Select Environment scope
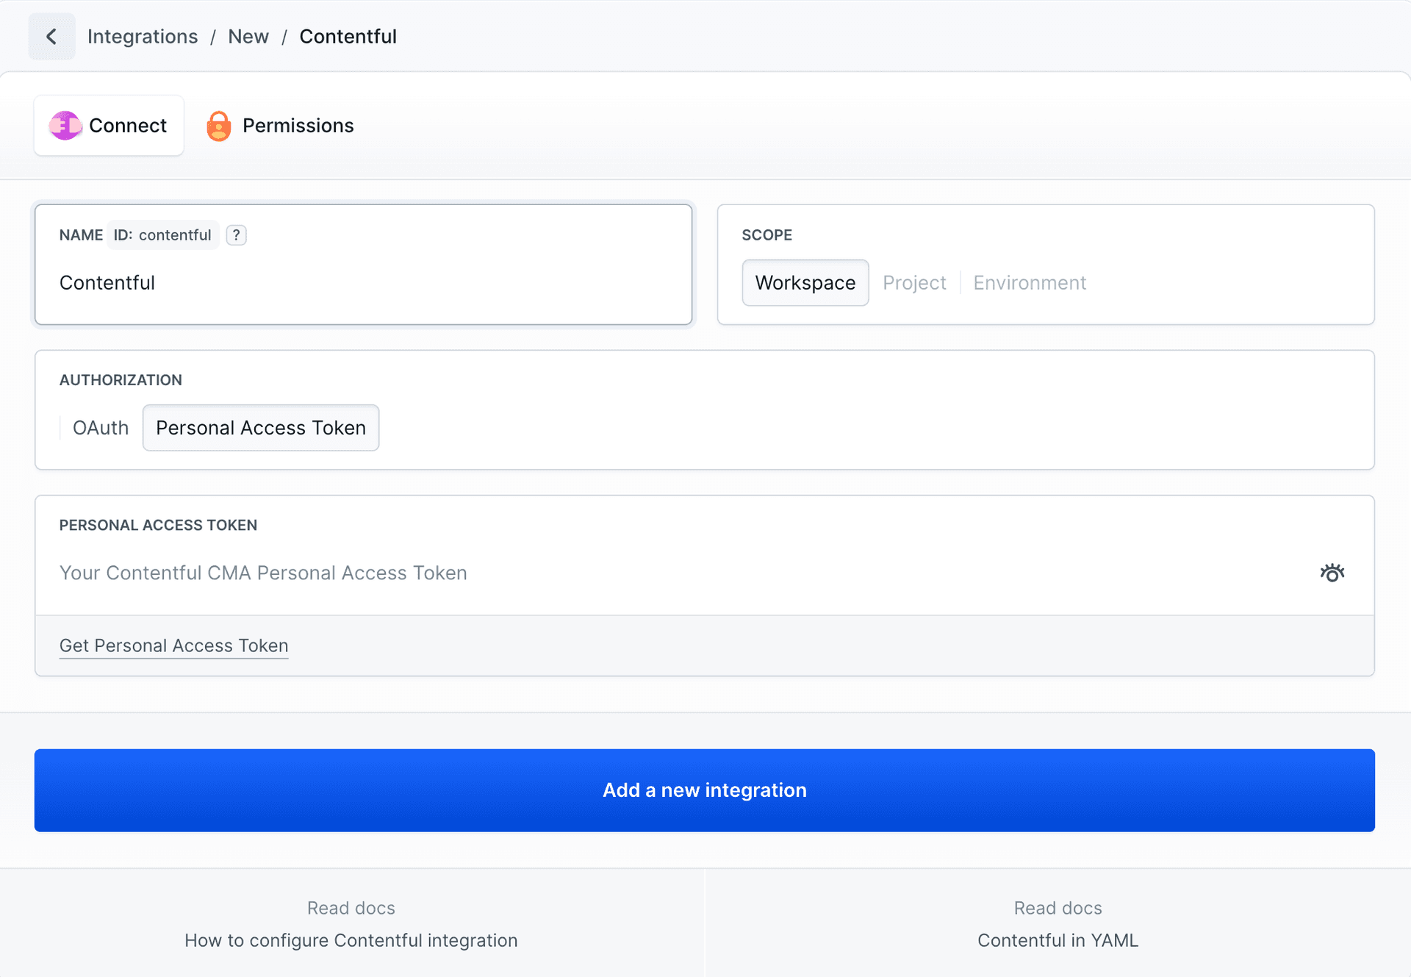1411x977 pixels. [x=1030, y=283]
